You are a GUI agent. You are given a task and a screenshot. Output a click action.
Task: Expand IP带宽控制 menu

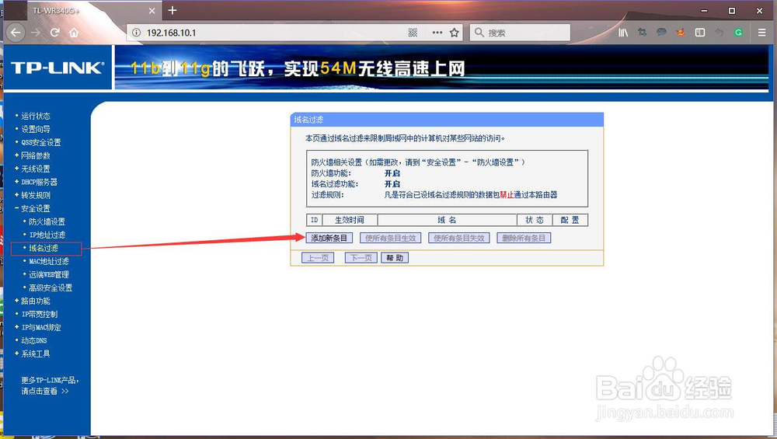(40, 314)
